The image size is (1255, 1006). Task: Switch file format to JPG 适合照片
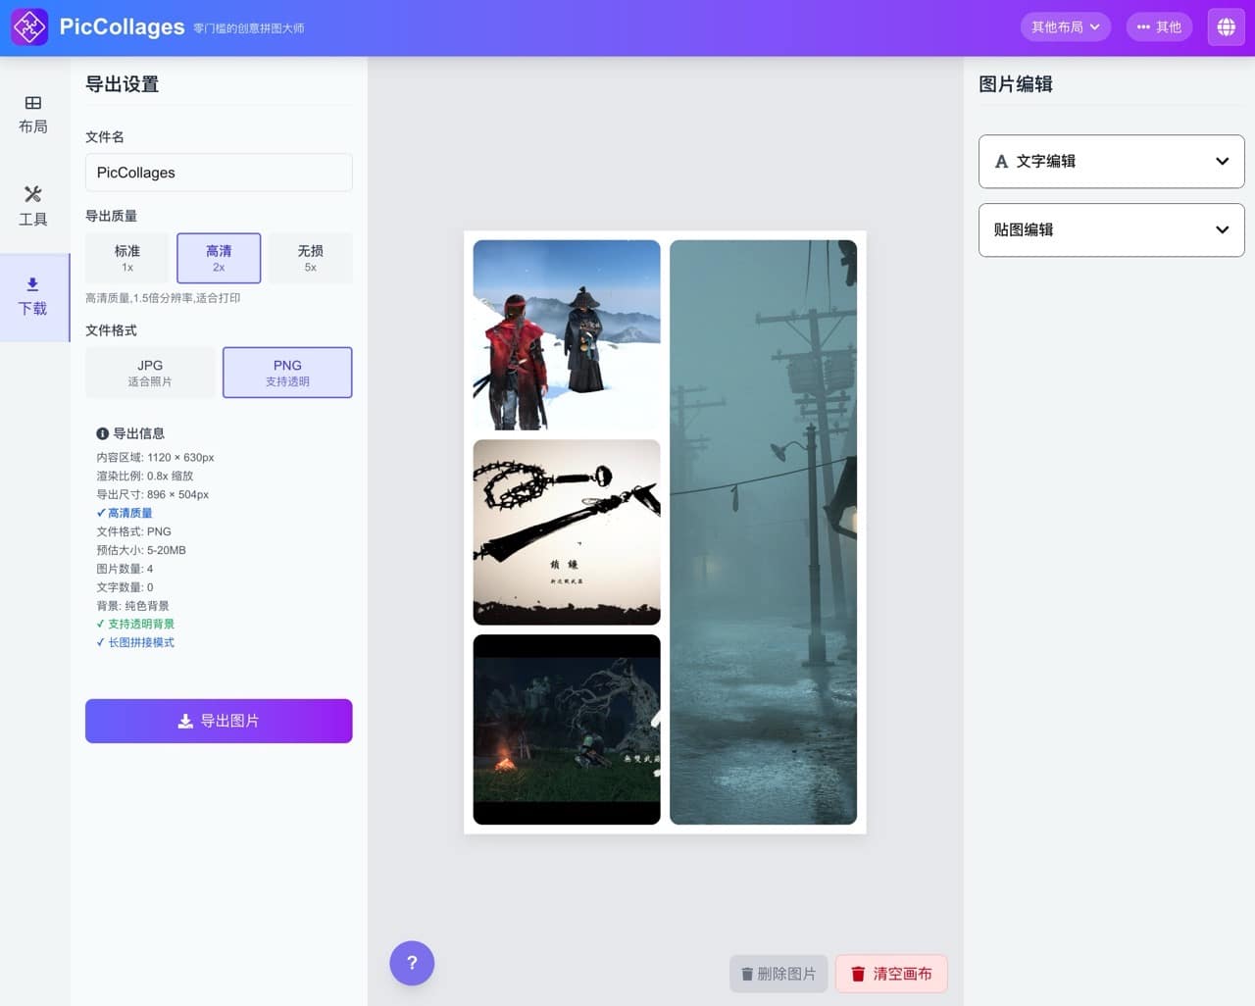[x=150, y=373]
